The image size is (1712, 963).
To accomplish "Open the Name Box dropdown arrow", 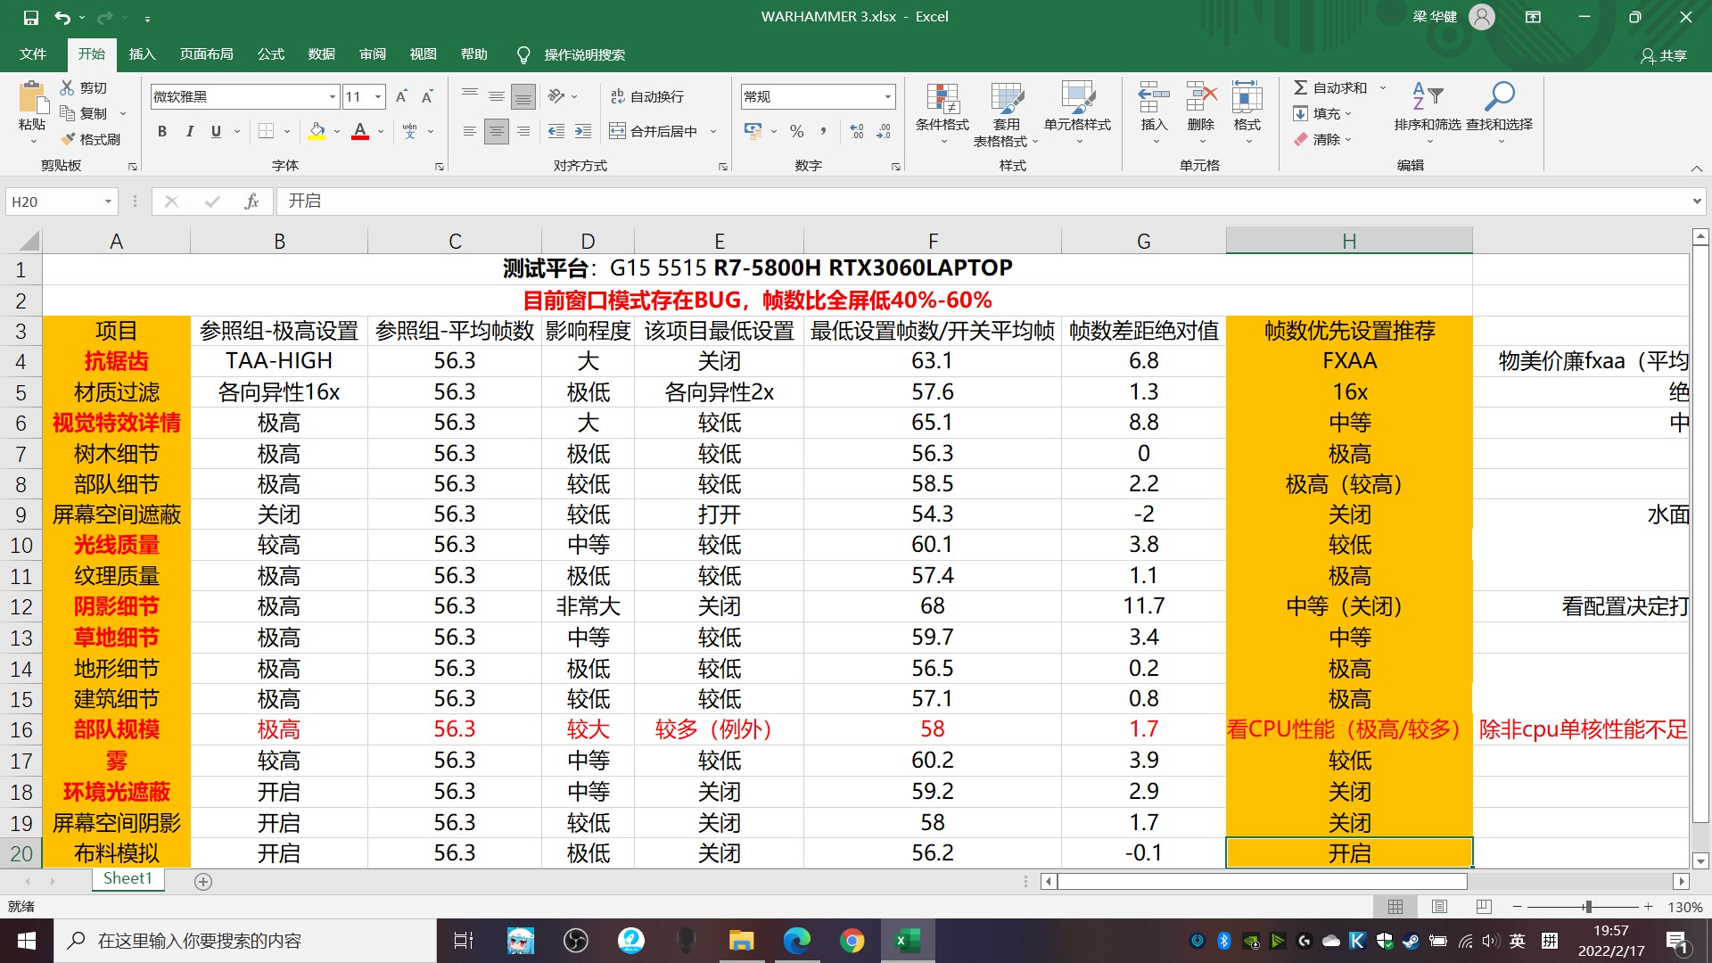I will [108, 202].
